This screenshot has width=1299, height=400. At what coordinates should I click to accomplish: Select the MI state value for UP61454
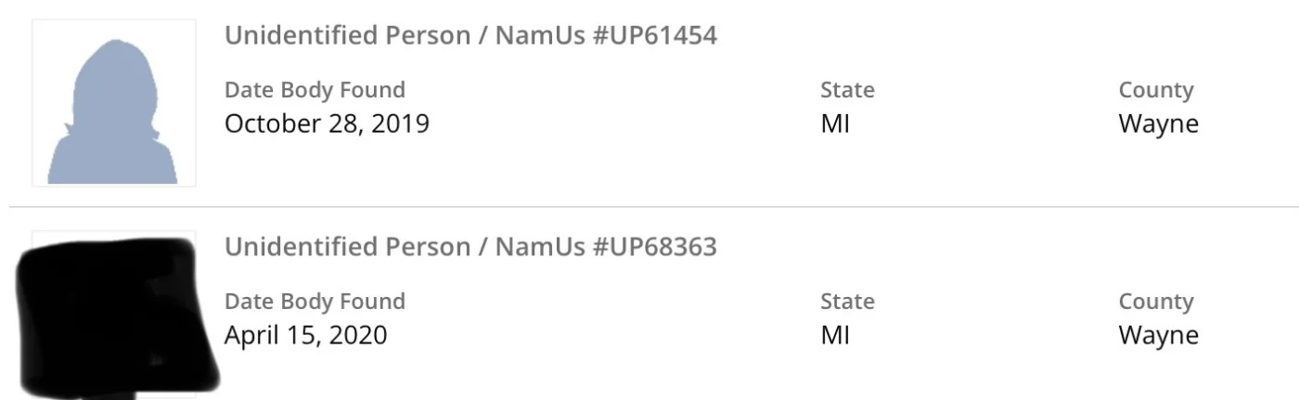pyautogui.click(x=835, y=123)
